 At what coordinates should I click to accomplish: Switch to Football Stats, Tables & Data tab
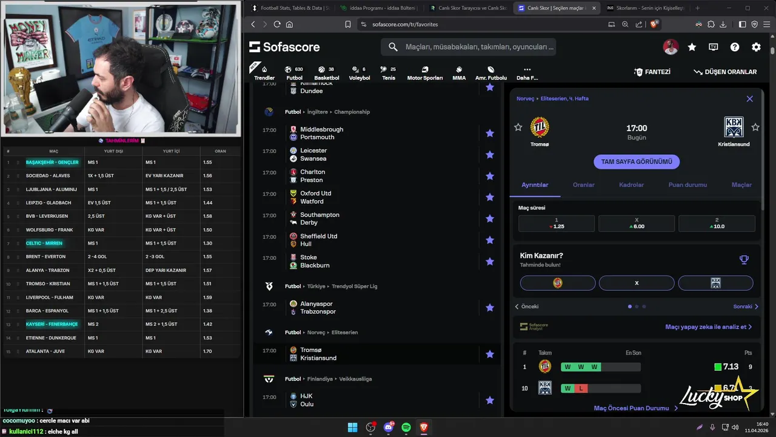(x=290, y=8)
